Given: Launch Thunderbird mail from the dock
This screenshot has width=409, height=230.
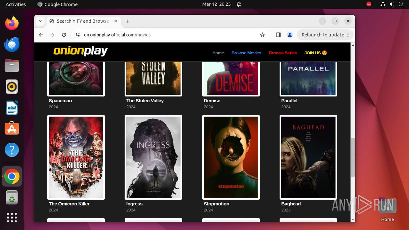Looking at the screenshot, I should click(x=12, y=44).
